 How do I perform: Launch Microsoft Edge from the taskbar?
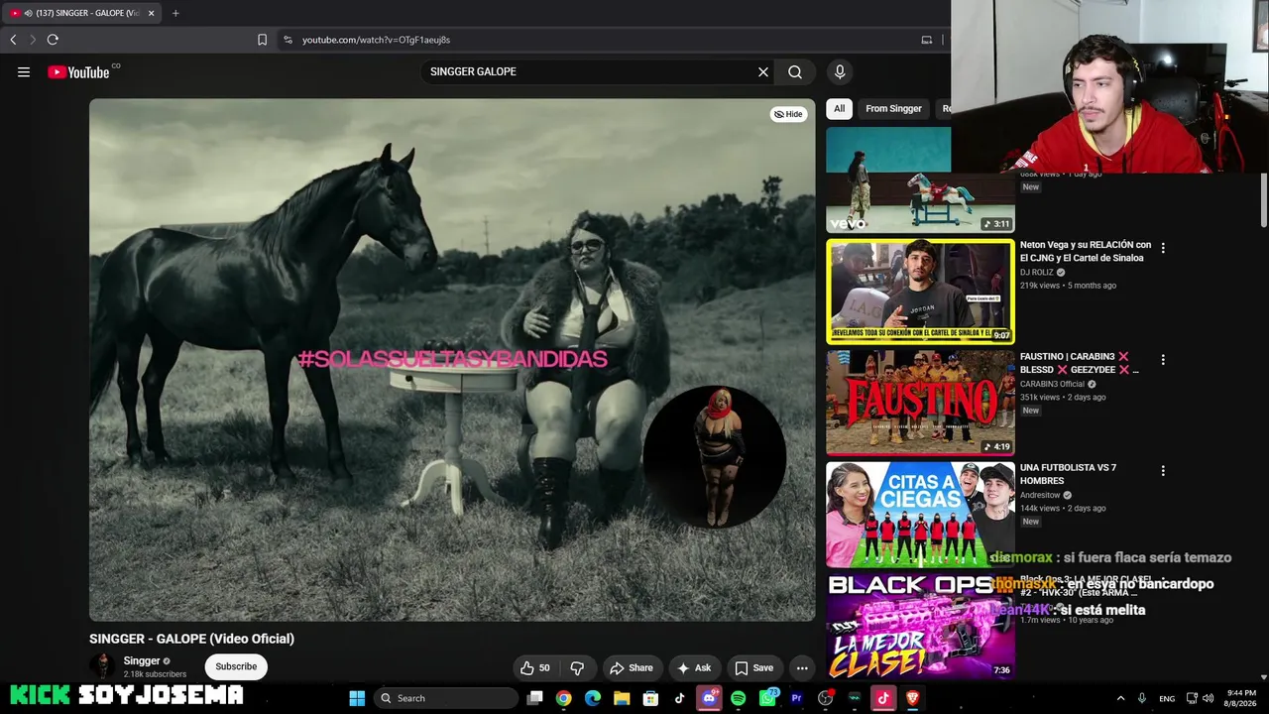[x=593, y=698]
